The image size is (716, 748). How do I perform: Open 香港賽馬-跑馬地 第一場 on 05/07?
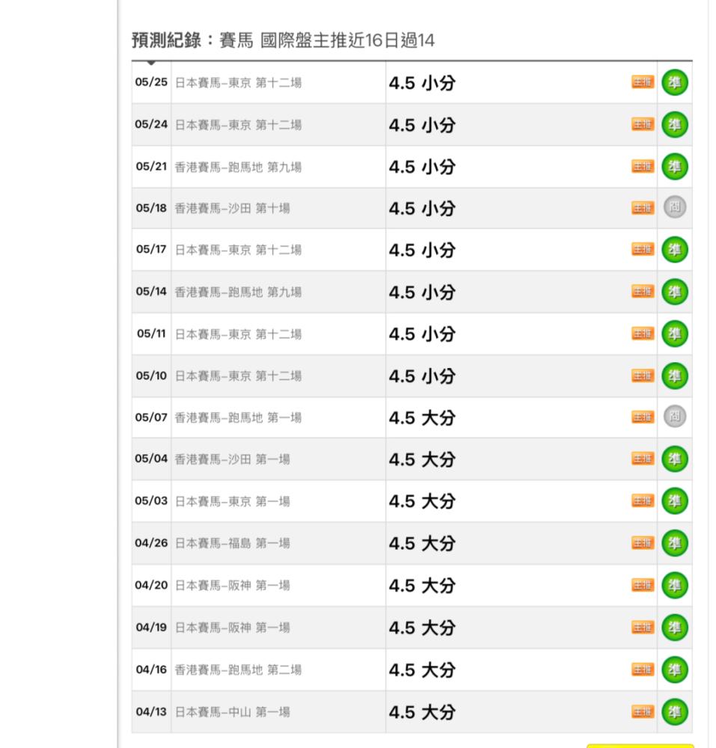coord(238,417)
